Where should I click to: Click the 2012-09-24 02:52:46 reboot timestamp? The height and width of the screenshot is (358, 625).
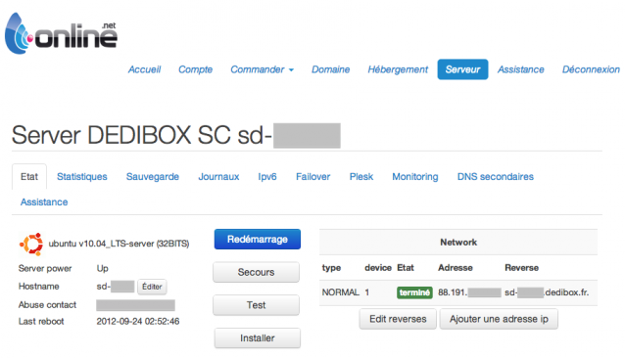click(138, 322)
